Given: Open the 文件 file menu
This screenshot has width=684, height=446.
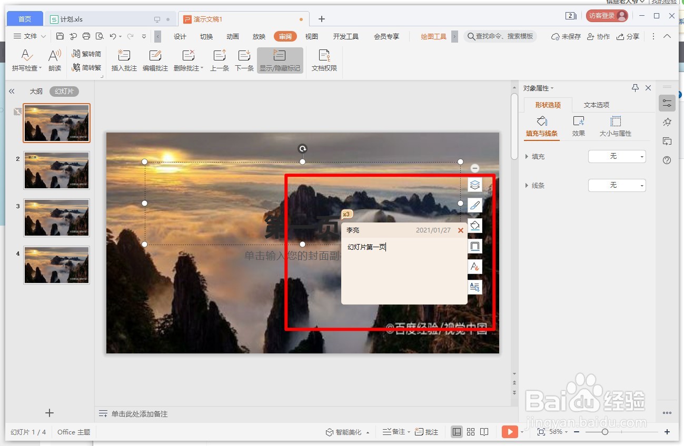Looking at the screenshot, I should pos(29,36).
